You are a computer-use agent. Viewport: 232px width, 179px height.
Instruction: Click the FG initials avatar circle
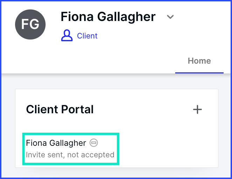tap(30, 24)
